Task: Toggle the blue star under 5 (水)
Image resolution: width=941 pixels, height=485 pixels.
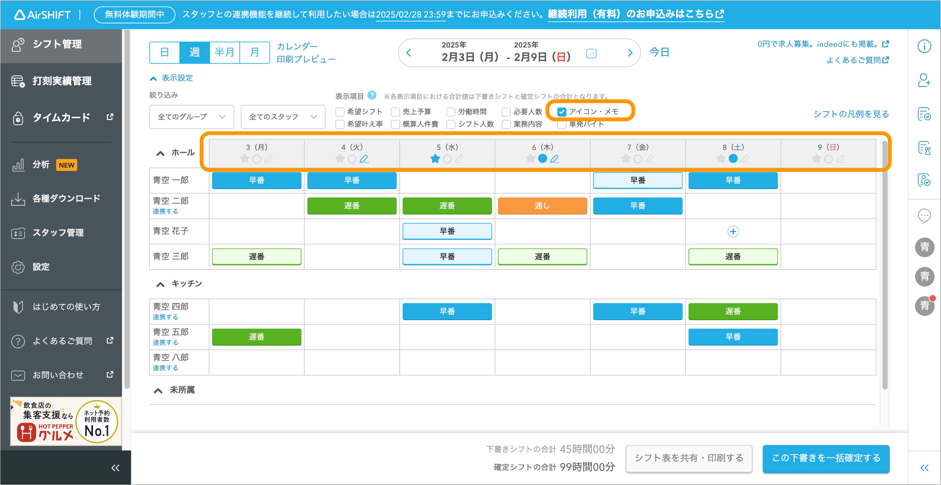Action: click(435, 159)
